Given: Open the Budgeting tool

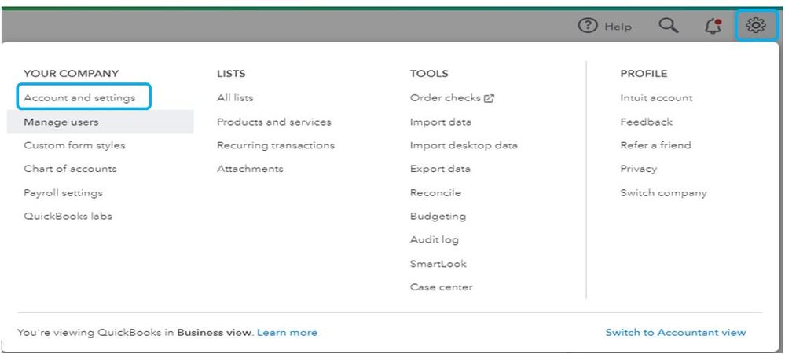Looking at the screenshot, I should 438,217.
